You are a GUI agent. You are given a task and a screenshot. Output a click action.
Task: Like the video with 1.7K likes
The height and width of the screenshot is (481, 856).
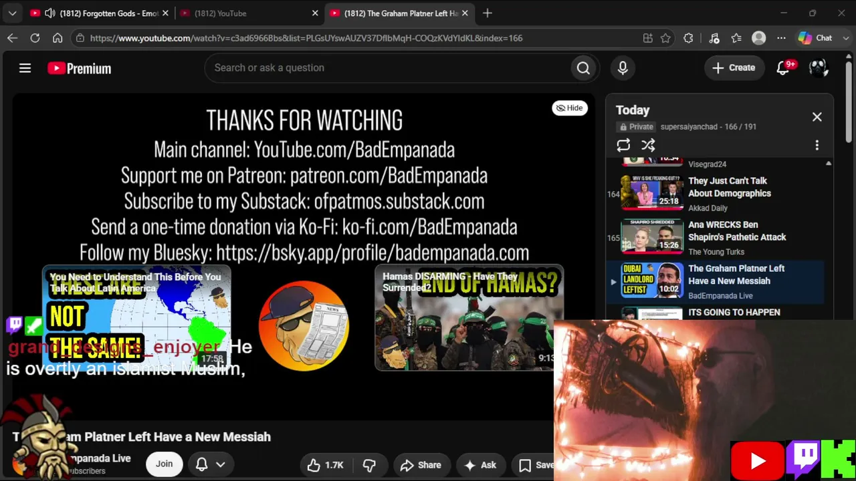coord(325,465)
